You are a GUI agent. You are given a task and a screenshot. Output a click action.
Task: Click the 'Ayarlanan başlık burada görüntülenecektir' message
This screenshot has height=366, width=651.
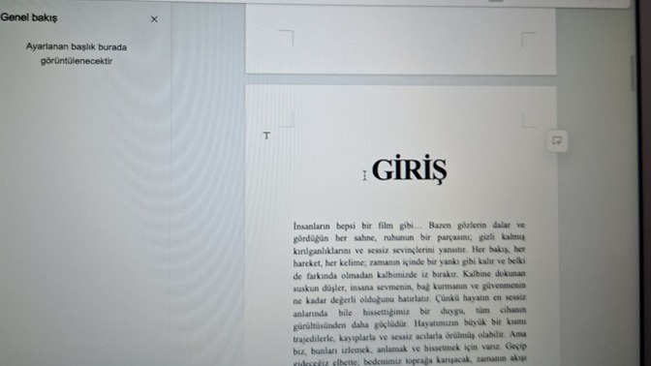click(x=77, y=54)
